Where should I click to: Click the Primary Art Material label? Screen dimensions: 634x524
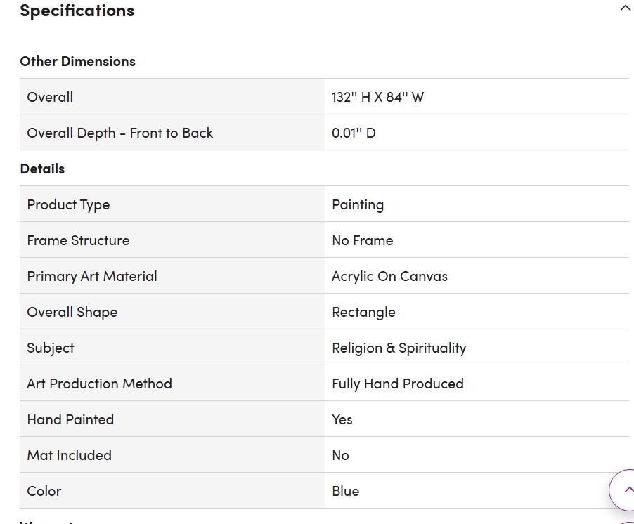tap(92, 276)
